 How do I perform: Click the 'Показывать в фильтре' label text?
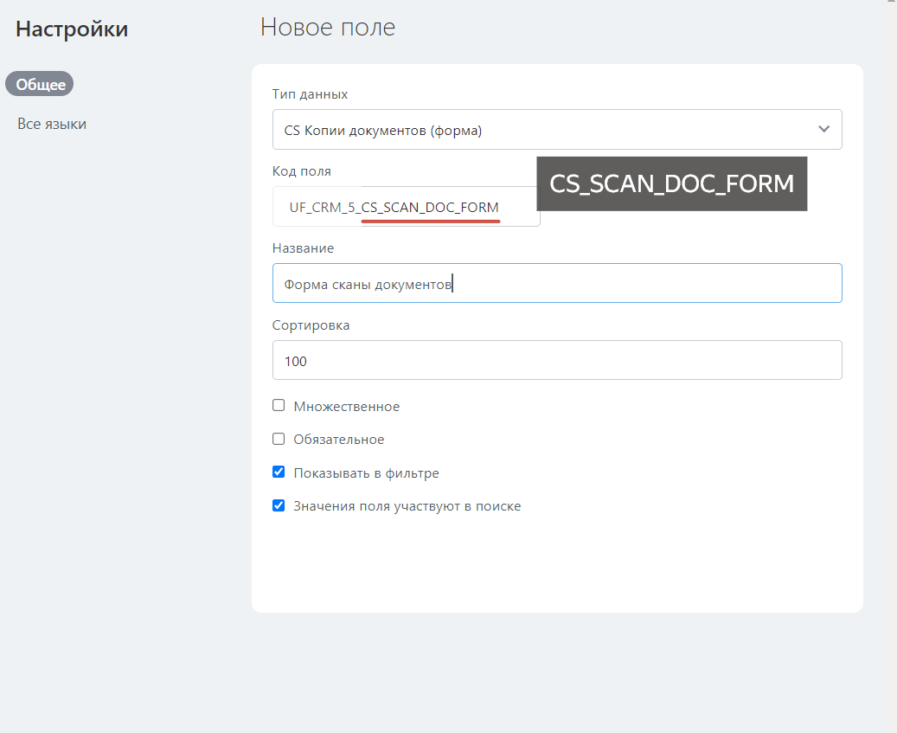coord(366,473)
